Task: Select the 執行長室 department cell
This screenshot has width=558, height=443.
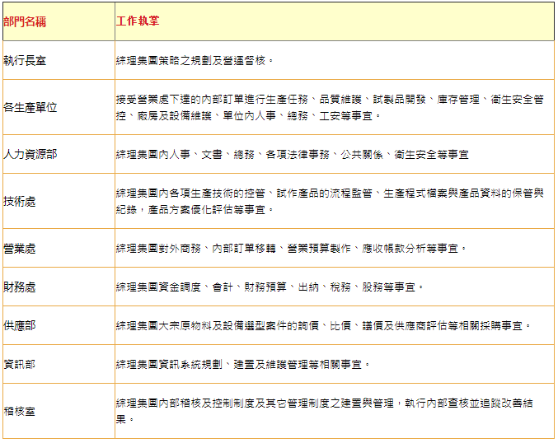Action: pyautogui.click(x=26, y=60)
